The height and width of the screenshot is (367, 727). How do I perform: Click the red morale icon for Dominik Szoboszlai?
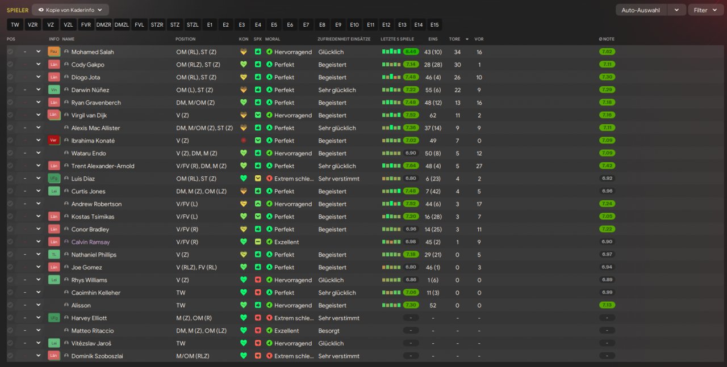269,356
